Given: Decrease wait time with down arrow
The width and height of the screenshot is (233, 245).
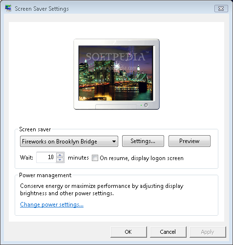Looking at the screenshot, I should coord(60,160).
